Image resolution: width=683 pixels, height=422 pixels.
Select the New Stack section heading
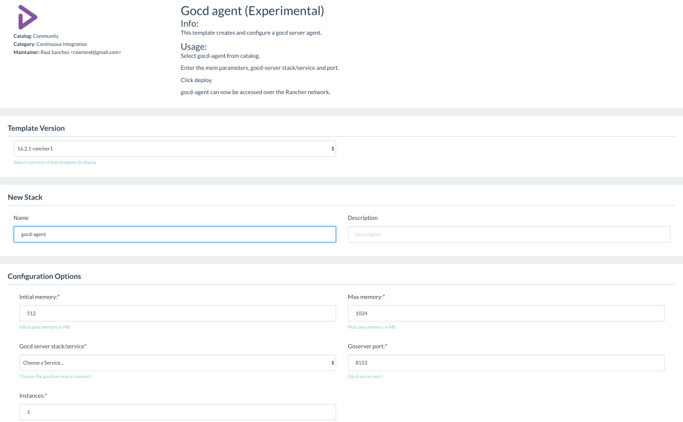click(x=25, y=197)
